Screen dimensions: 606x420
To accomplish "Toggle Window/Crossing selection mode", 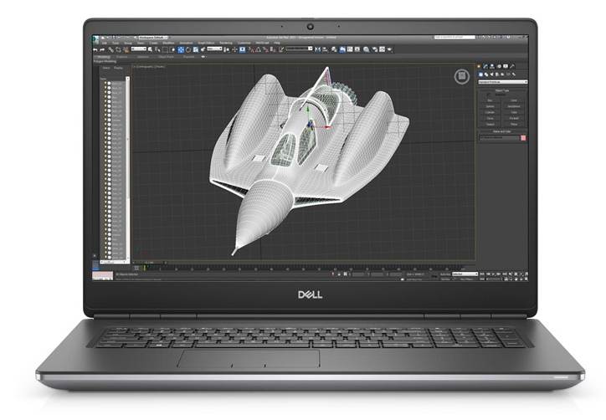I will click(x=172, y=49).
